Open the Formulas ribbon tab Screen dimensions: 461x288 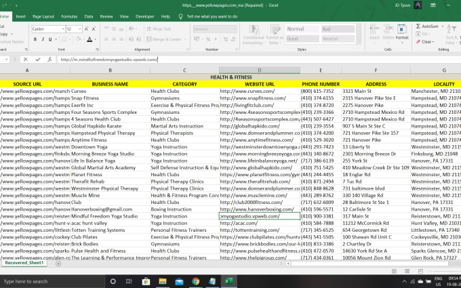click(x=69, y=17)
